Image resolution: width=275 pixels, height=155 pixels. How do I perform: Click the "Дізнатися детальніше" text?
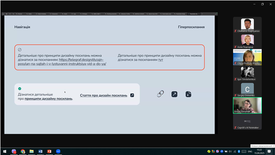tap(35, 95)
